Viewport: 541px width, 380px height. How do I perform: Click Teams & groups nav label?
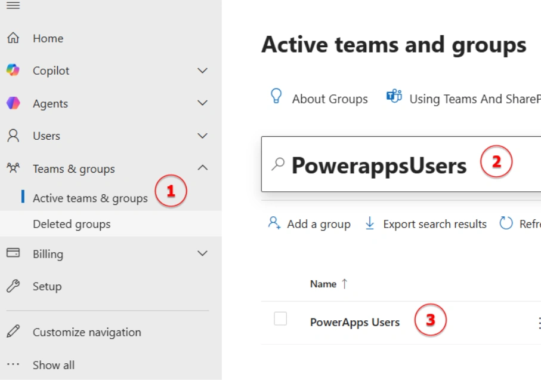point(74,169)
